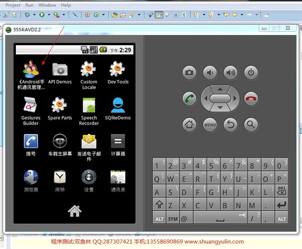Open 通讯录 contacts app
The image size is (302, 249).
click(x=118, y=181)
